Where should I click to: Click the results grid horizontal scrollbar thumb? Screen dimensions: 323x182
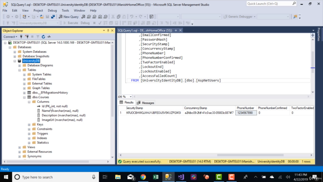pos(250,155)
